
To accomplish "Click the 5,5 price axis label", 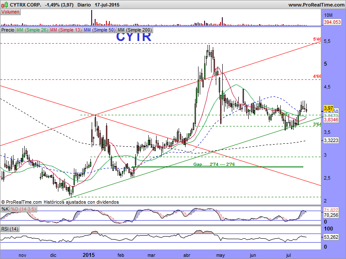I will (327, 41).
